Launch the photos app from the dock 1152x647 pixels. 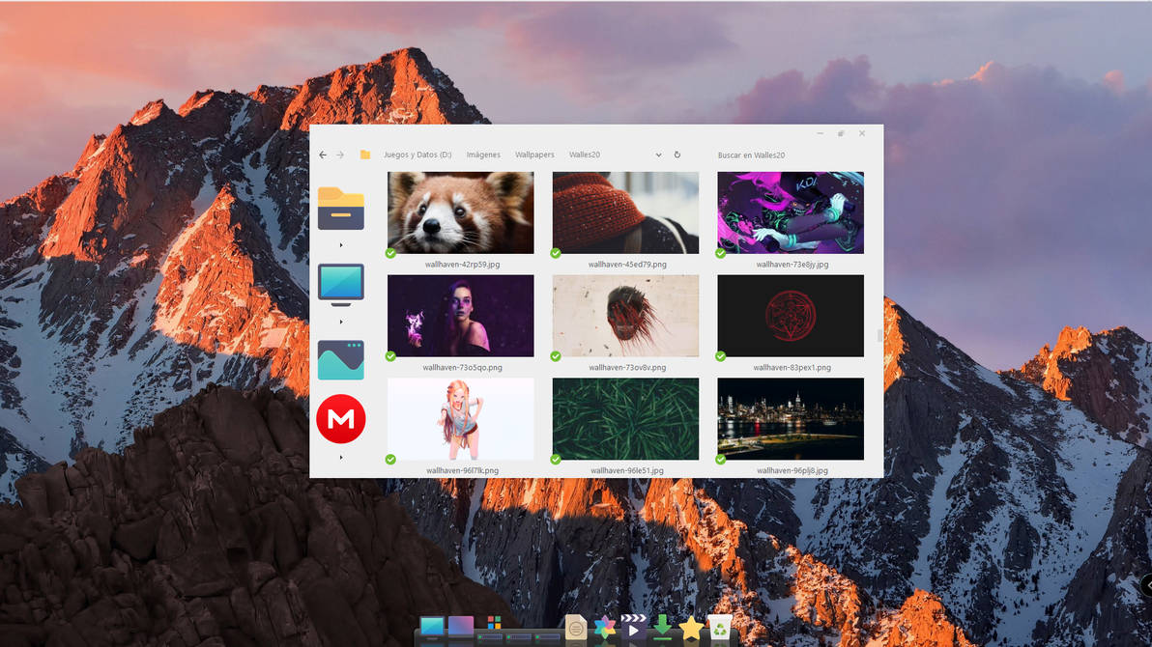coord(605,627)
